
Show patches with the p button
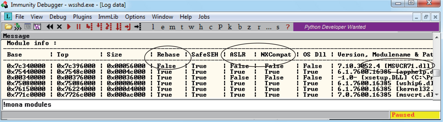pyautogui.click(x=220, y=27)
